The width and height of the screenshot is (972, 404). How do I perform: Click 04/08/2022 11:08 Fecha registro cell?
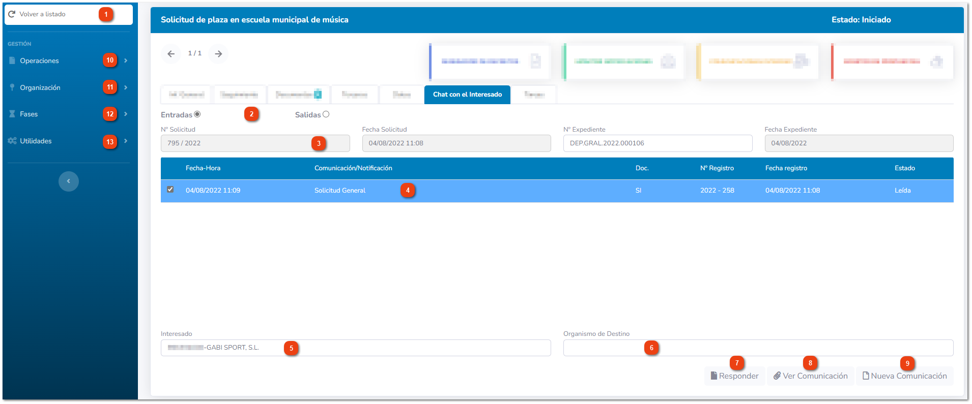point(792,191)
